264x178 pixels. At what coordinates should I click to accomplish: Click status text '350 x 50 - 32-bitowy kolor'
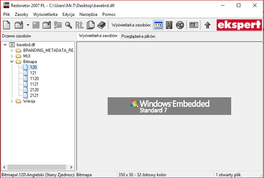(x=142, y=175)
